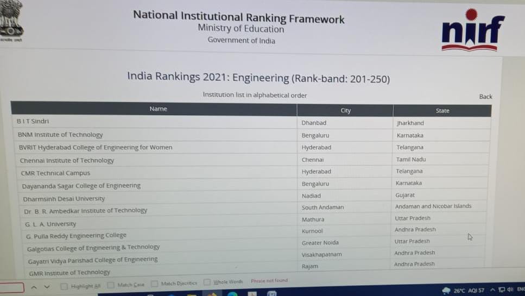
Task: Select BVRIT Hyderabad College of Engineering for Women
Action: click(96, 147)
